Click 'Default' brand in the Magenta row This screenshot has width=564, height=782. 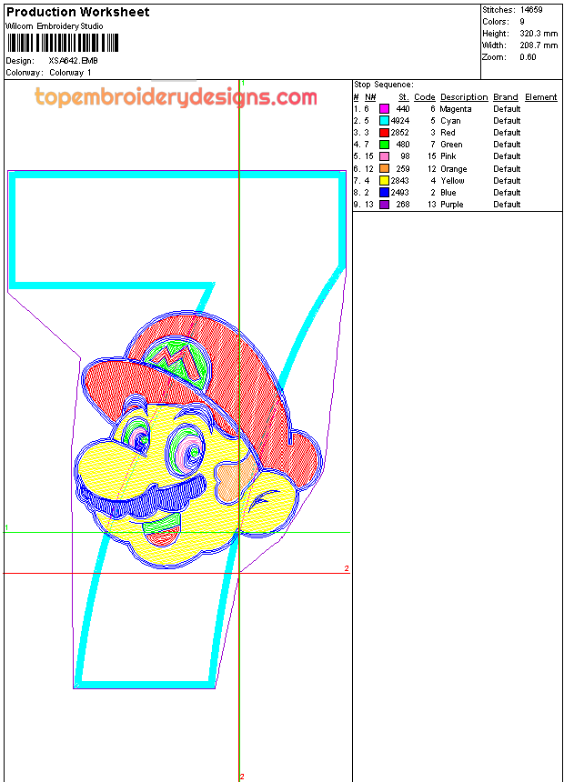point(507,109)
